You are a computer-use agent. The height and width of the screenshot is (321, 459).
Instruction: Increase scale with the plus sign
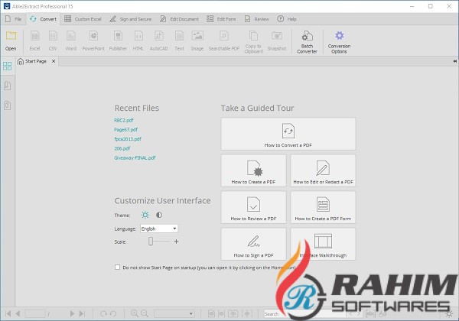coord(176,242)
